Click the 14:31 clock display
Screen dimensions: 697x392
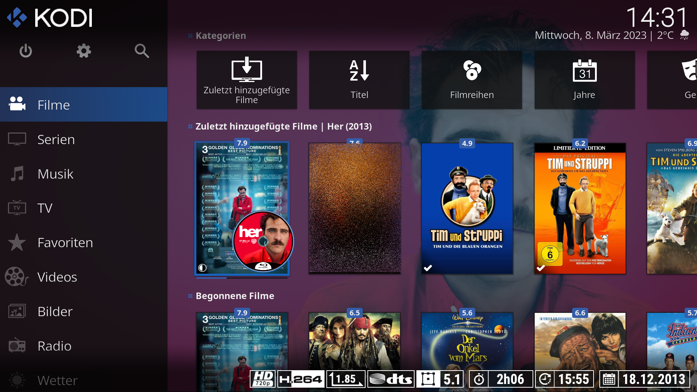tap(657, 17)
